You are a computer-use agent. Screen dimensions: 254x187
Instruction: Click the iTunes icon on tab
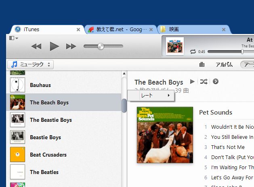click(x=18, y=30)
